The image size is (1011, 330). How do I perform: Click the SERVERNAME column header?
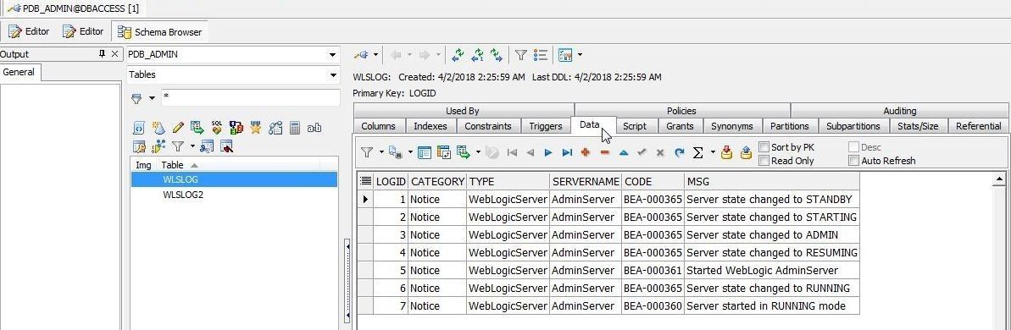pyautogui.click(x=586, y=181)
